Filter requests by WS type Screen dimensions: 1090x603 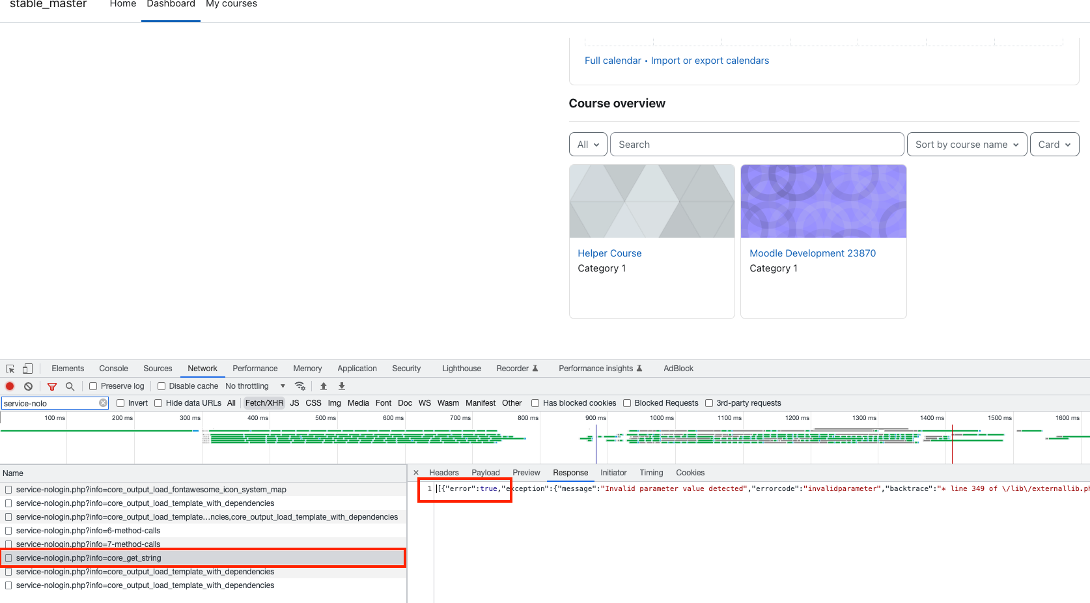(425, 403)
